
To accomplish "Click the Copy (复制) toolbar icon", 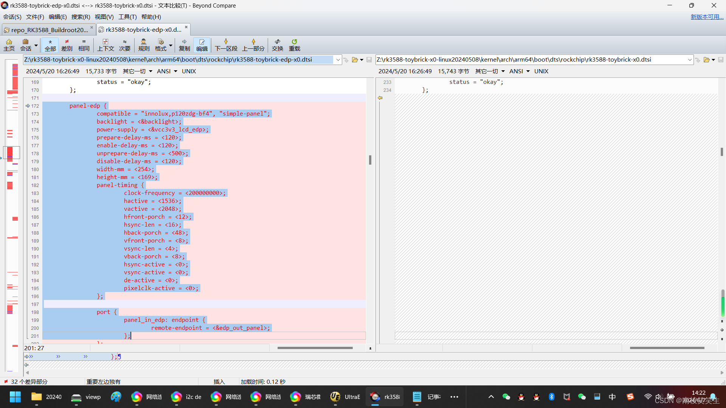I will click(x=184, y=45).
